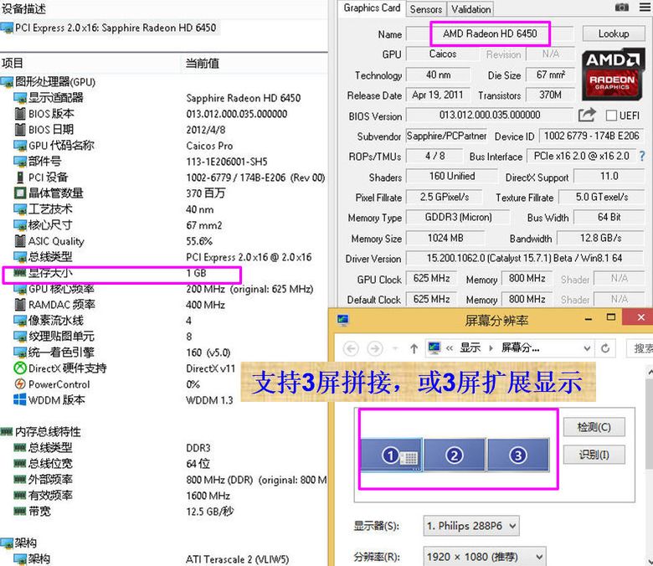Viewport: 653px width, 566px height.
Task: Click the DirectX 硬件支持 Xbox-style icon
Action: tap(20, 368)
